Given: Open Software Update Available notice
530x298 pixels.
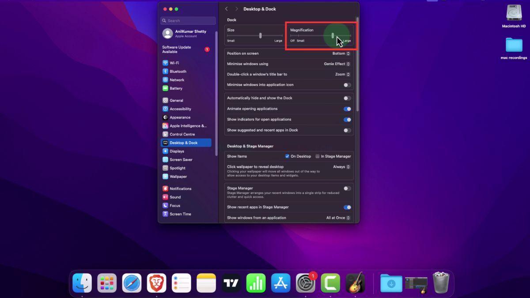Looking at the screenshot, I should 186,49.
